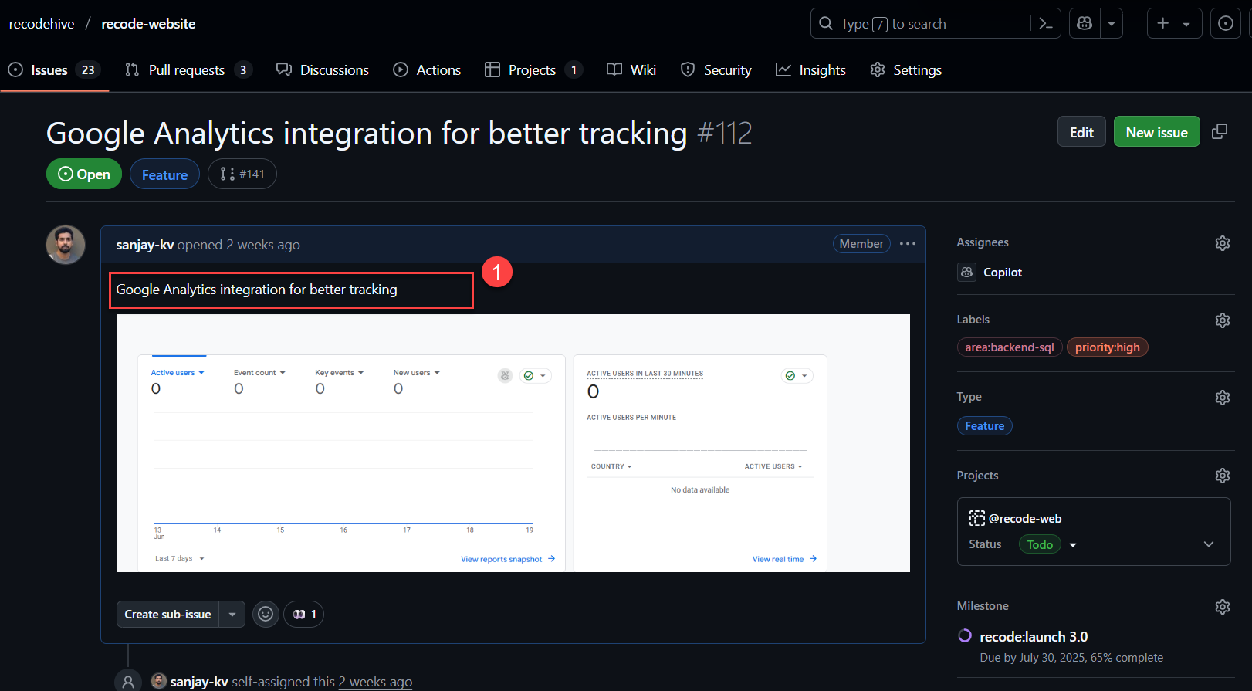1252x691 pixels.
Task: Open Copilot chat icon in header
Action: click(1085, 24)
